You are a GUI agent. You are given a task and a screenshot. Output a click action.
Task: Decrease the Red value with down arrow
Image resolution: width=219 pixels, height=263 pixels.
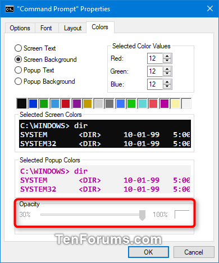167,61
